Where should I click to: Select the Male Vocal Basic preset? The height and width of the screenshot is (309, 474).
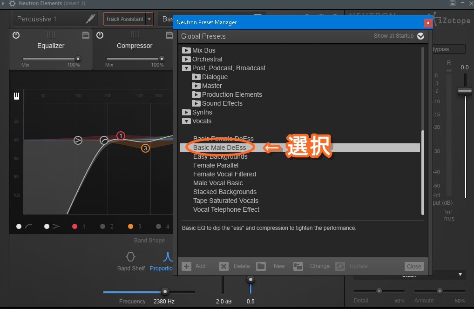pyautogui.click(x=218, y=183)
